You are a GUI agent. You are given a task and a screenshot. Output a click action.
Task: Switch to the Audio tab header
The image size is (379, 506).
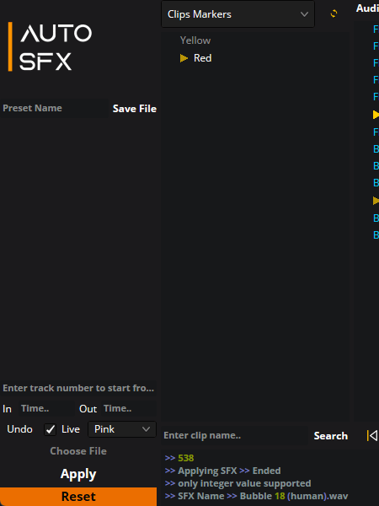(x=367, y=8)
